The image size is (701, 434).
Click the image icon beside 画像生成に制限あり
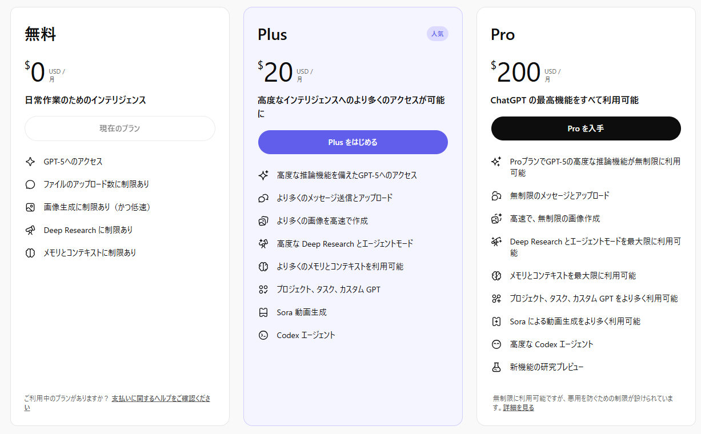click(x=30, y=207)
